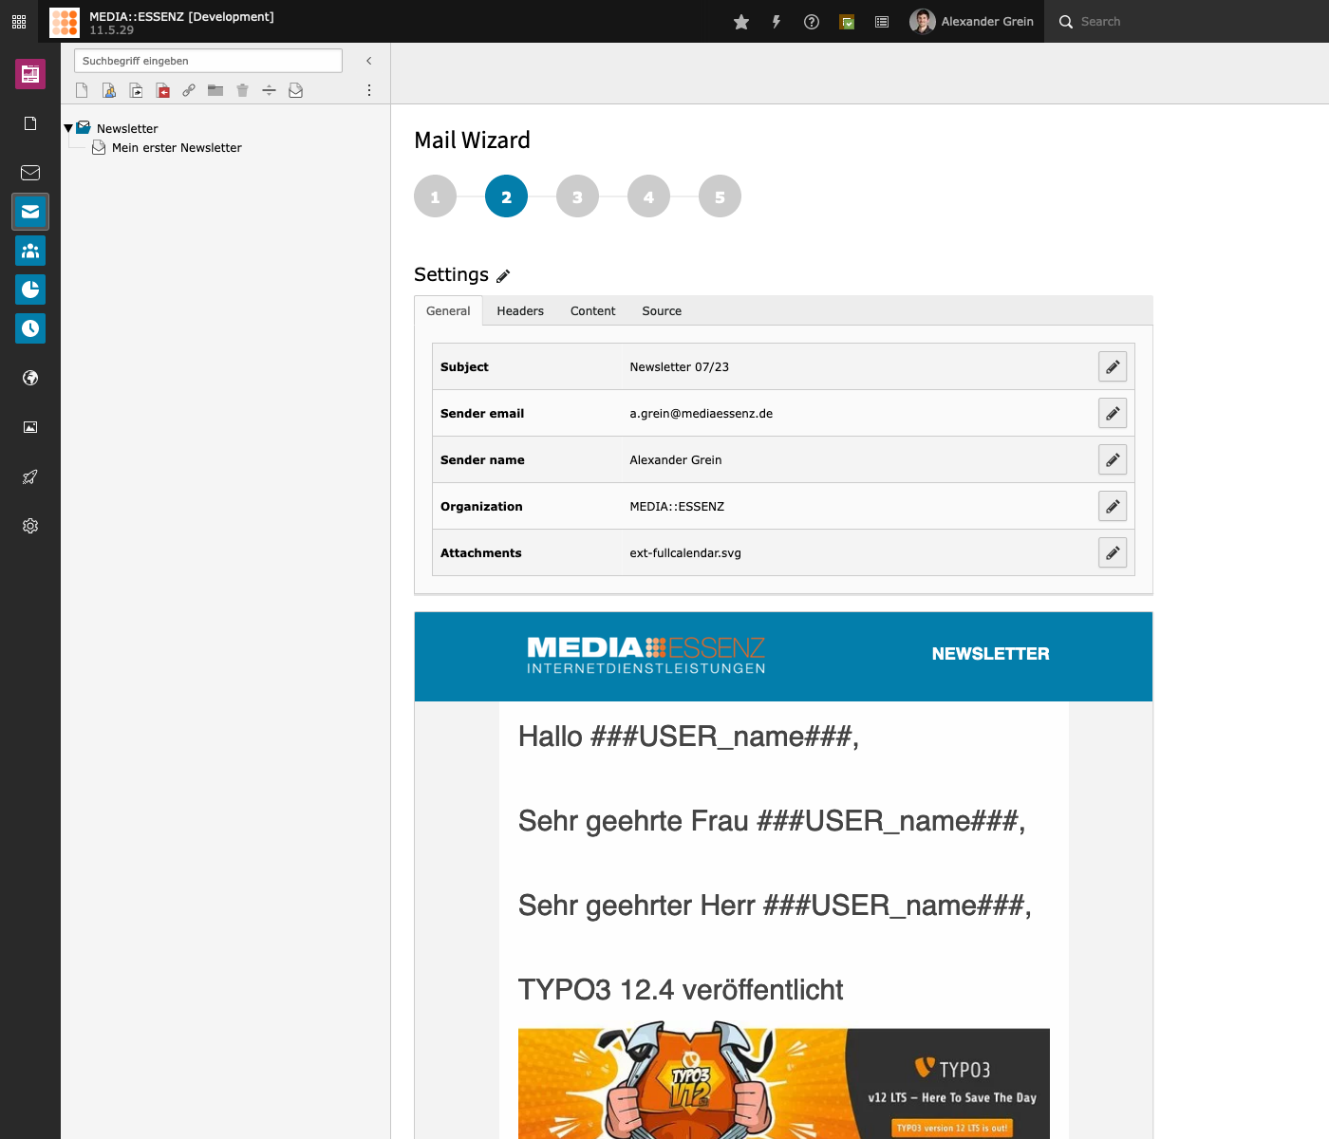
Task: Edit the Attachments with its pencil button
Action: (1113, 552)
